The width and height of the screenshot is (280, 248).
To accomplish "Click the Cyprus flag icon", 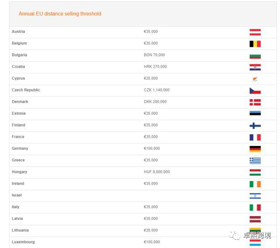I will (255, 79).
